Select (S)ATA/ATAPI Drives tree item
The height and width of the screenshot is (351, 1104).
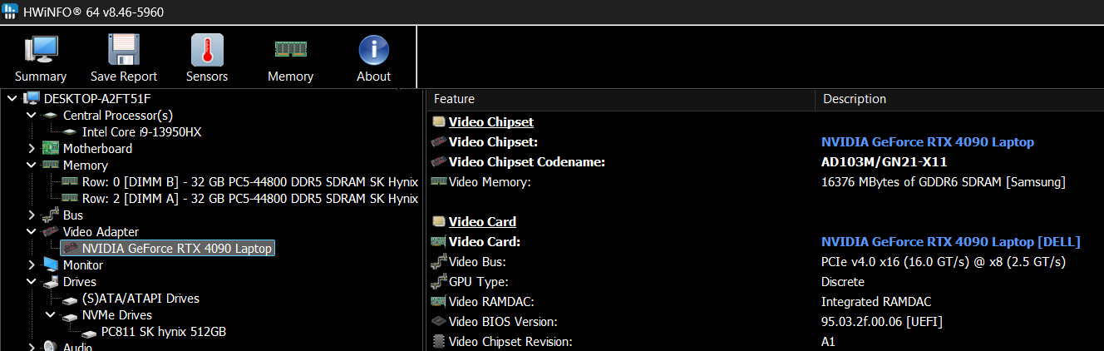(x=140, y=299)
